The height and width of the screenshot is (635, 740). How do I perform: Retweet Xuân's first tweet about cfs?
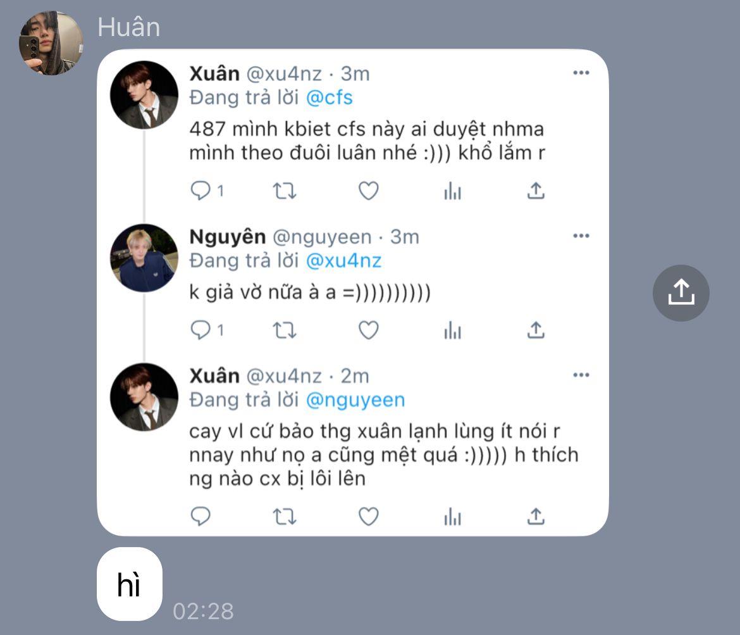click(x=285, y=191)
